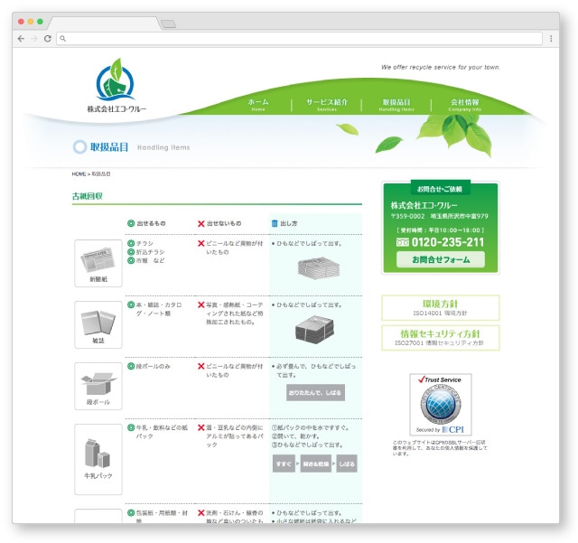Click the green circle icon beside 包装紙

[131, 513]
